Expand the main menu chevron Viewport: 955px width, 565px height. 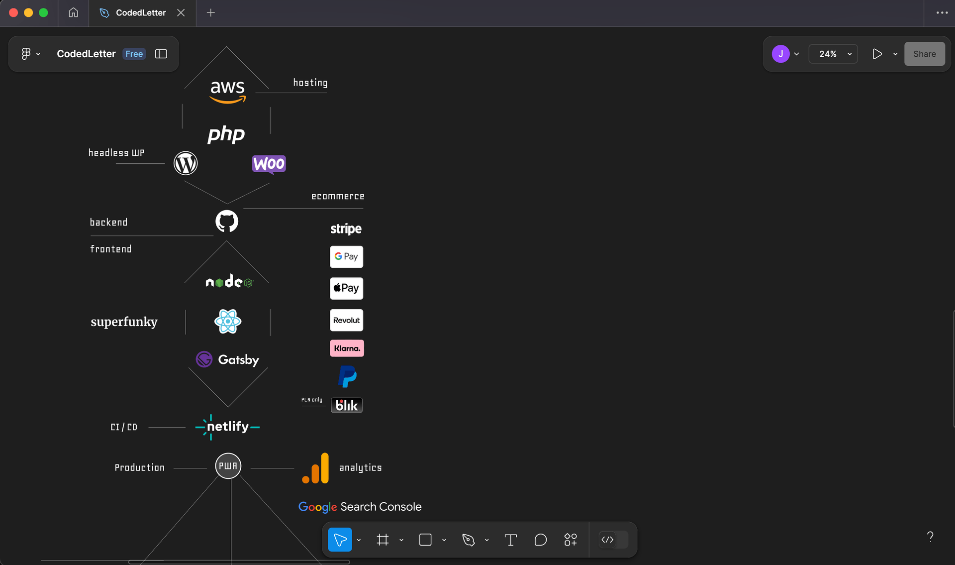38,54
